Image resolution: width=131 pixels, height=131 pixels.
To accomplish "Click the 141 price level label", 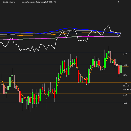I will (x=125, y=54).
